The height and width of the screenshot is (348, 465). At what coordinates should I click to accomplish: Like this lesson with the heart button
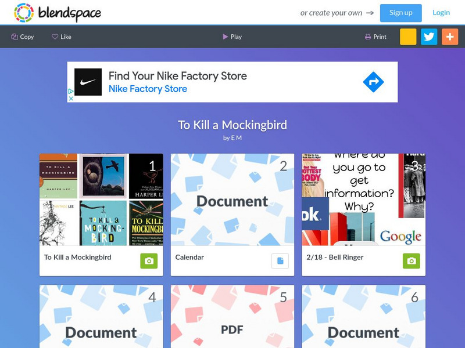tap(62, 37)
